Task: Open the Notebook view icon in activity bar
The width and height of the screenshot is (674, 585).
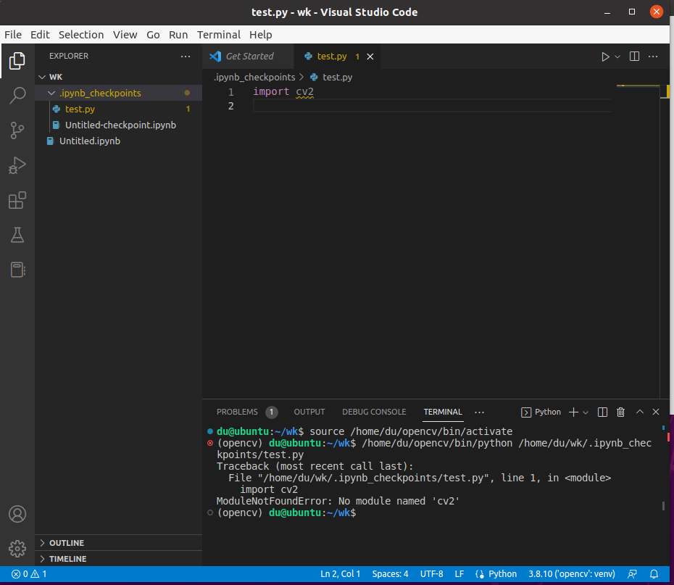Action: coord(17,270)
